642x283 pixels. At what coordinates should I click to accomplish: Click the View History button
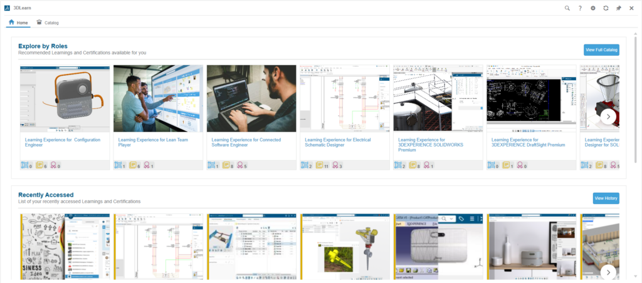point(606,198)
